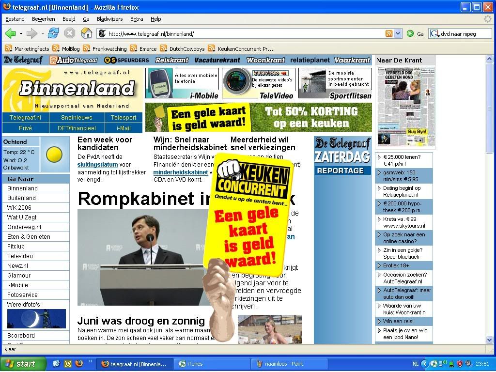
Task: Open Buitenland in the Ga Naar list
Action: click(21, 198)
